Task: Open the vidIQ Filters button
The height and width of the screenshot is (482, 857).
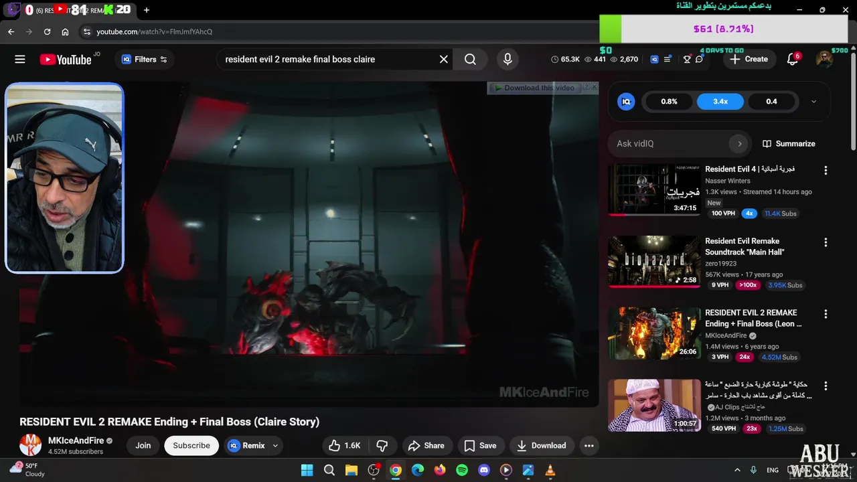Action: (144, 60)
